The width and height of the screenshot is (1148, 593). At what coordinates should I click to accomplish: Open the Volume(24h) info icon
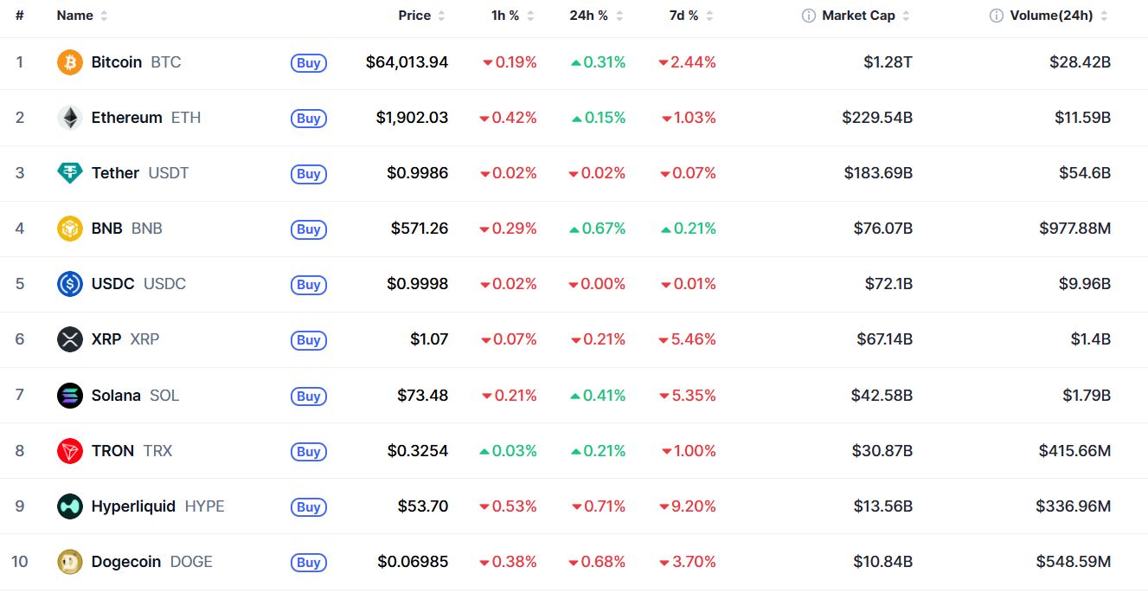point(997,16)
